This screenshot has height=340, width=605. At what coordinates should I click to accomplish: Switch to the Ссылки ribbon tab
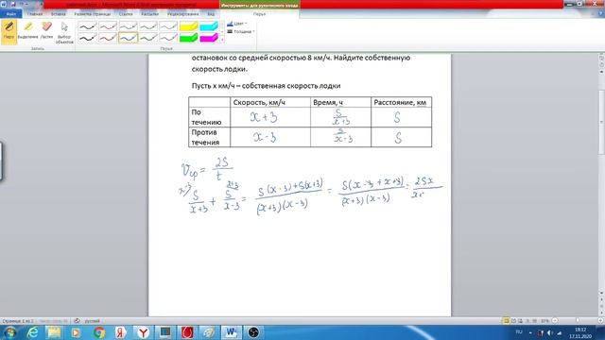point(126,14)
